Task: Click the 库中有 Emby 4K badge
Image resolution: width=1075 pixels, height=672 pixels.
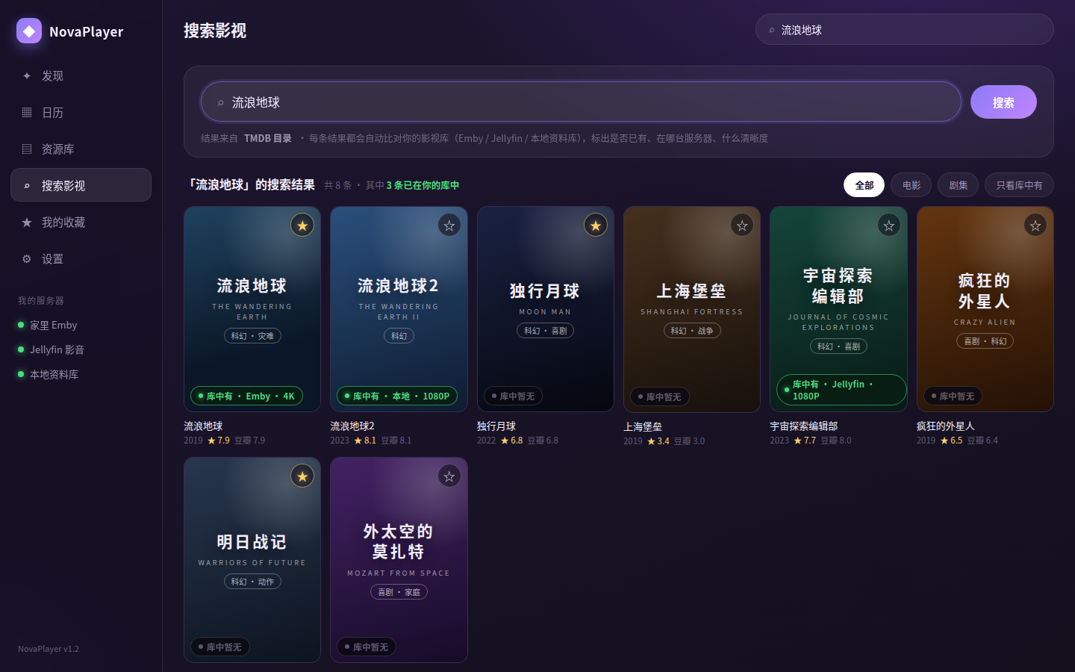Action: pyautogui.click(x=246, y=396)
